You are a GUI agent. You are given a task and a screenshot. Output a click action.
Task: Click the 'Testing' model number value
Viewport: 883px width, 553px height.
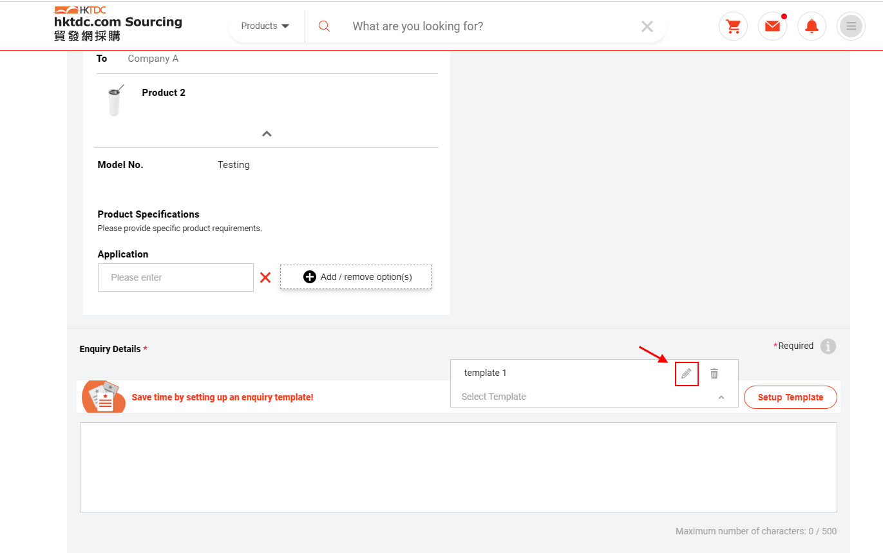(234, 165)
